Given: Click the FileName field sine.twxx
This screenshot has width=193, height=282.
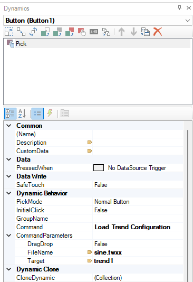Looking at the screenshot, I should coord(108,252).
